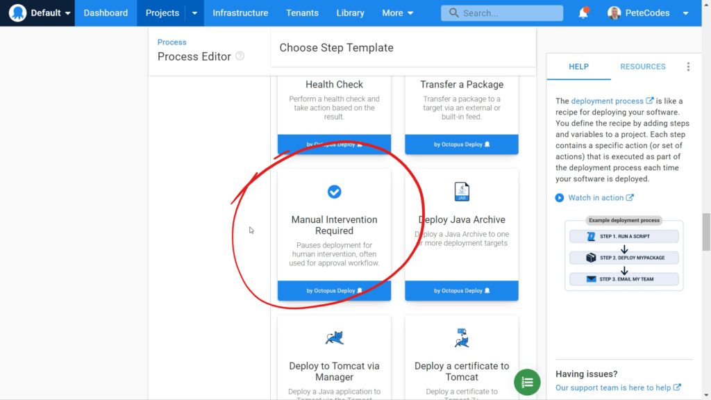Open the Infrastructure menu
711x400 pixels.
click(240, 12)
